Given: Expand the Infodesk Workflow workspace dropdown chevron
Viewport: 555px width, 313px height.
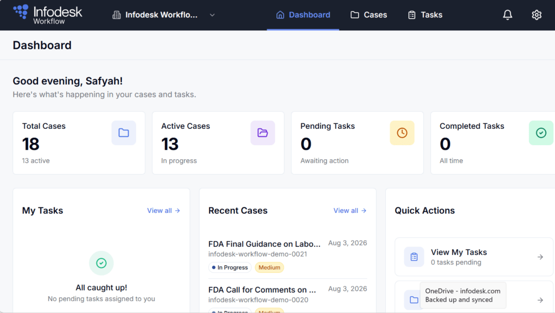Looking at the screenshot, I should tap(212, 15).
